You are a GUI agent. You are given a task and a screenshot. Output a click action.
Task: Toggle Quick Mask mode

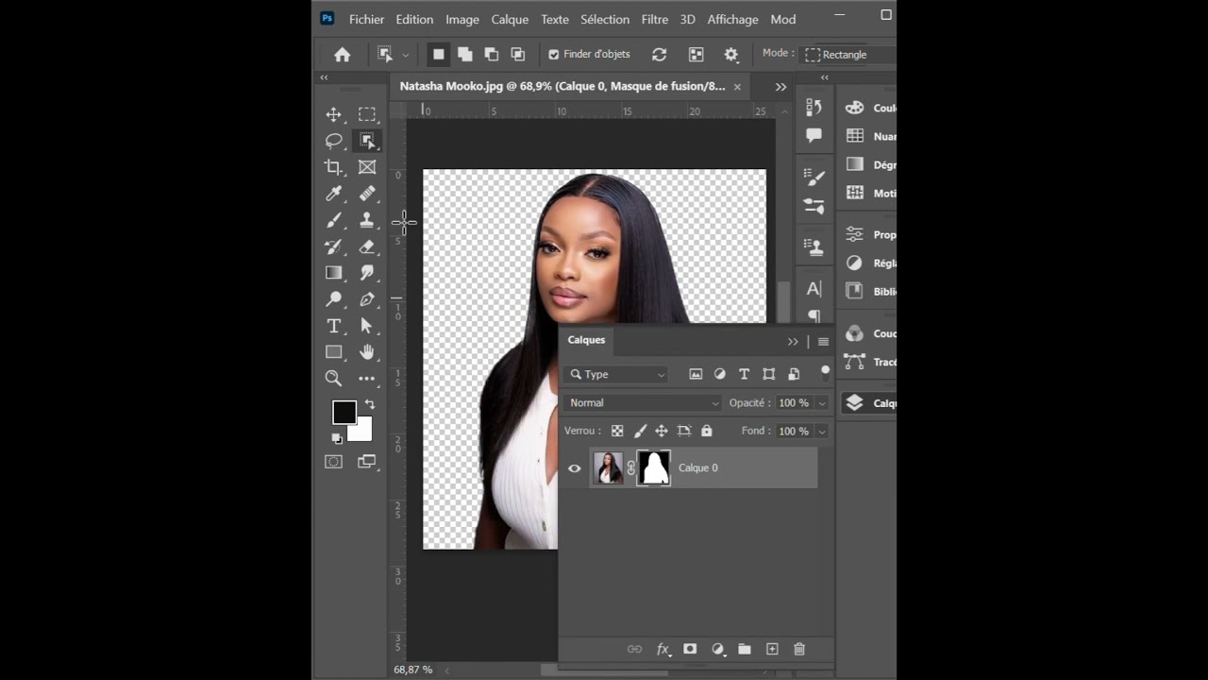pos(333,462)
